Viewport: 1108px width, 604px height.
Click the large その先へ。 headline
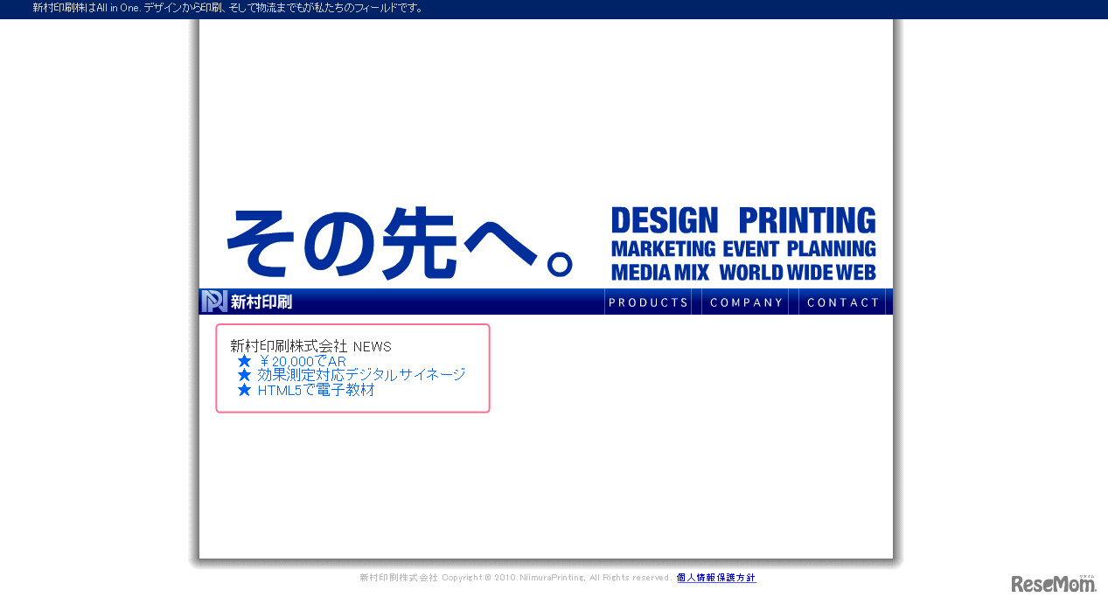(x=401, y=243)
